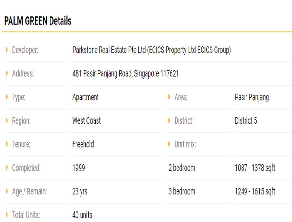Viewport: 292px width, 222px height.
Task: Click the Pasir Panjang area value
Action: click(251, 97)
